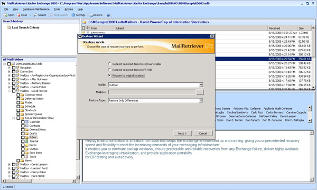Click Mailbox - Harrison Ford mailbox icon

tap(17, 168)
